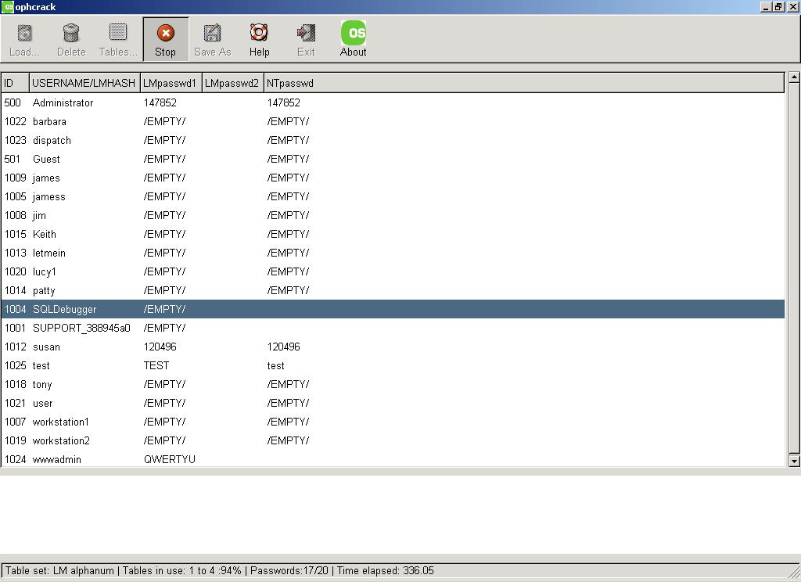Select the patty user row
Viewport: 801px width, 582px height.
[x=393, y=291]
